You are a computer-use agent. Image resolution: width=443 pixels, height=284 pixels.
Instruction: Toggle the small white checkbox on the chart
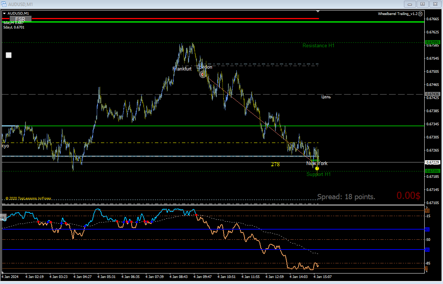tap(9, 55)
